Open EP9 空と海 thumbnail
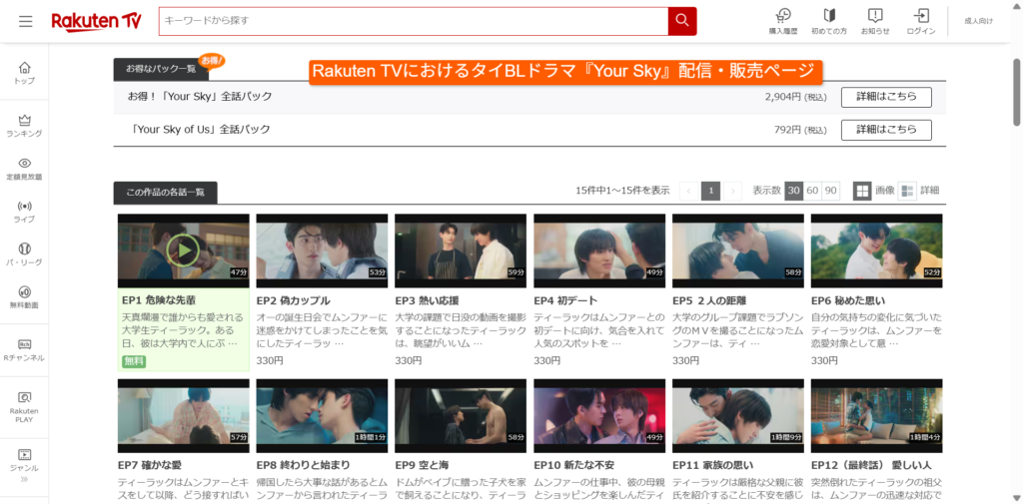The image size is (1023, 504). (x=461, y=415)
